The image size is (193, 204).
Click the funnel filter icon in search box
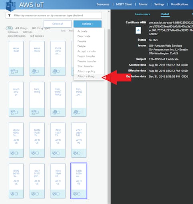coord(9,16)
